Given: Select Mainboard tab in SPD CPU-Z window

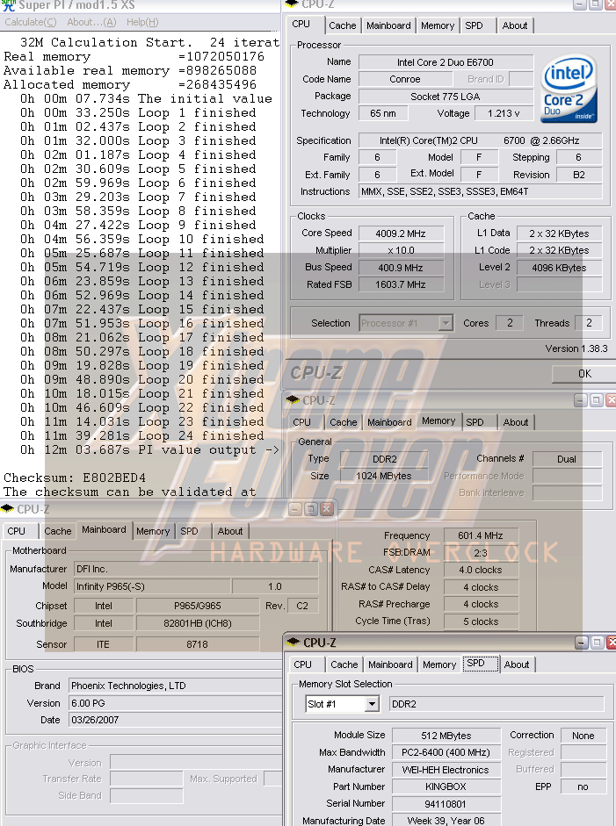Looking at the screenshot, I should 390,664.
